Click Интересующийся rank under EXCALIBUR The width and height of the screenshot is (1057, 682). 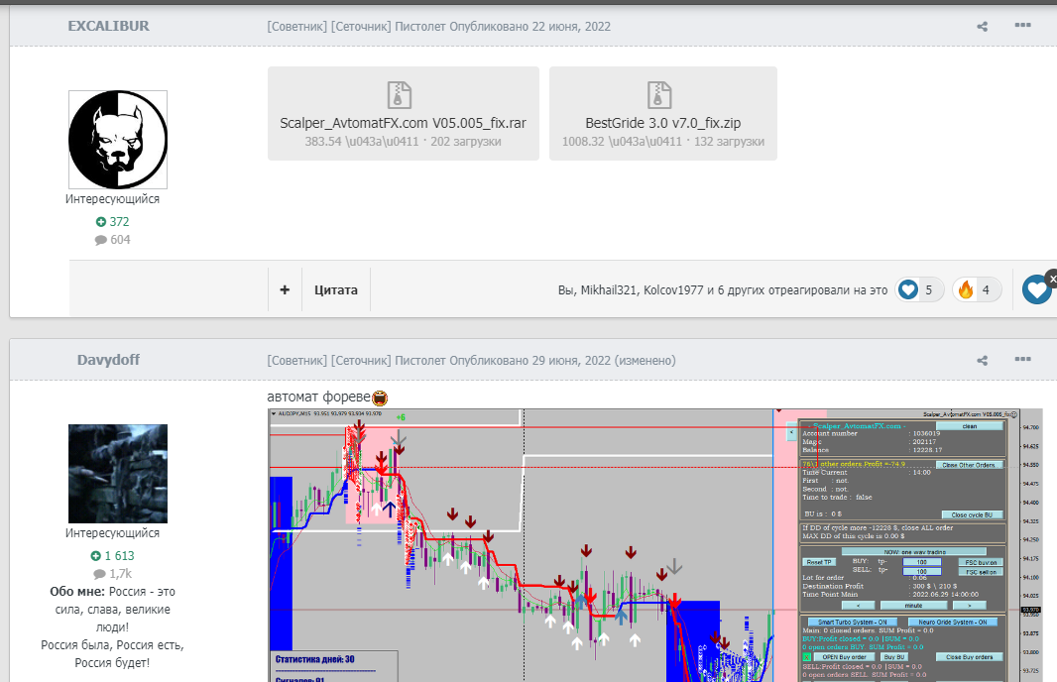tap(113, 199)
